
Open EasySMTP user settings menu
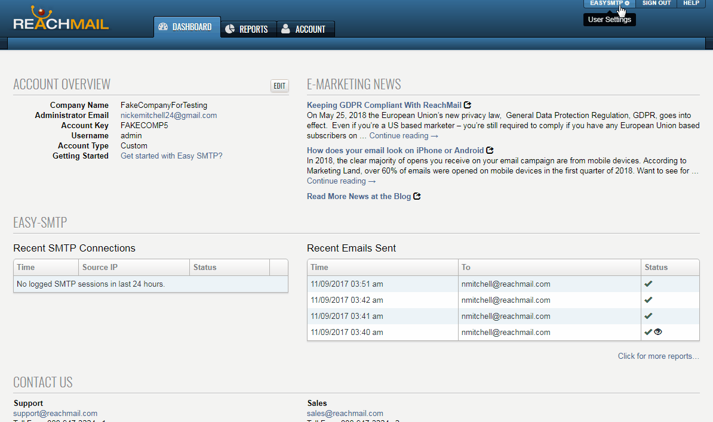pyautogui.click(x=609, y=4)
